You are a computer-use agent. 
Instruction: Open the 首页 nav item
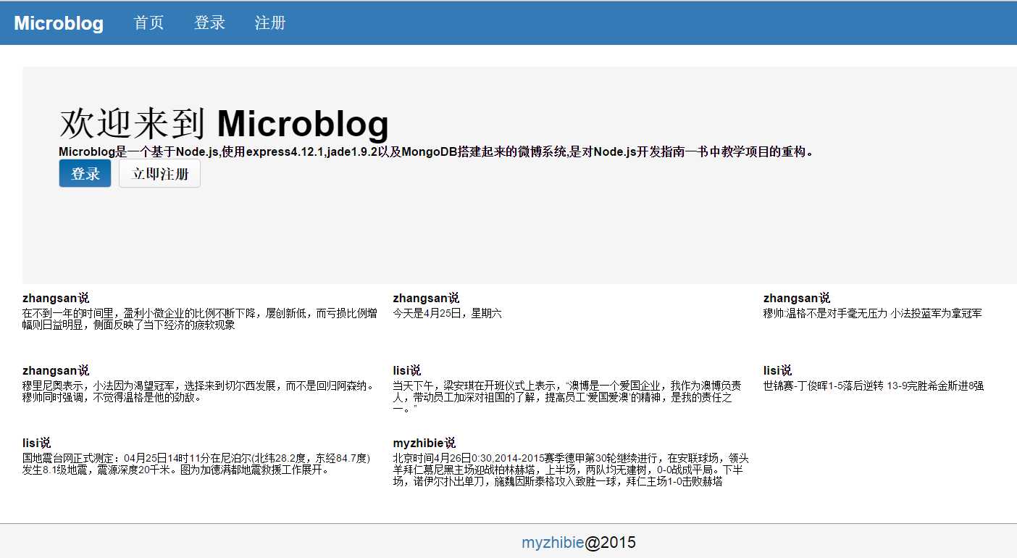(149, 23)
